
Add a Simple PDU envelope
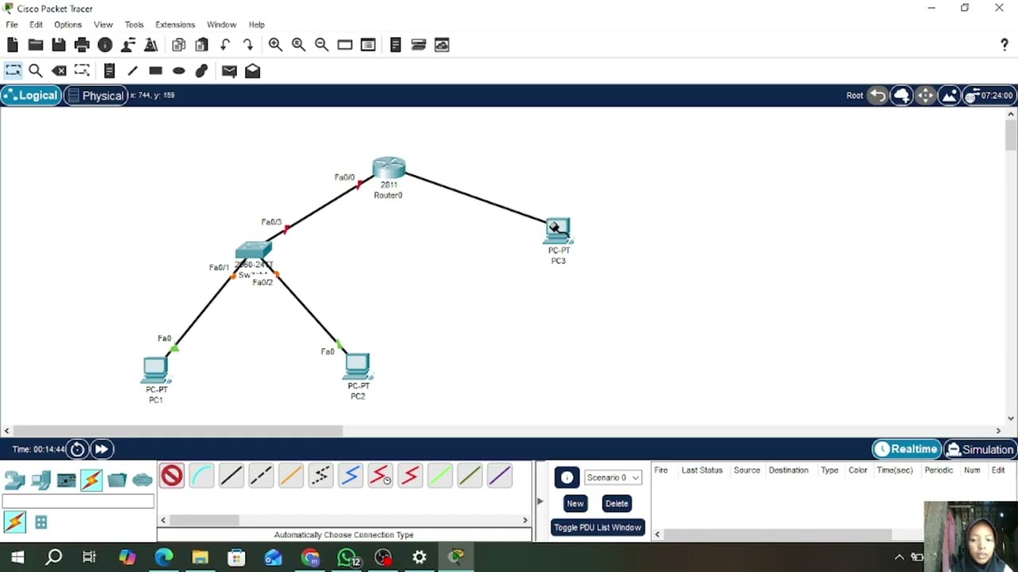(x=229, y=71)
